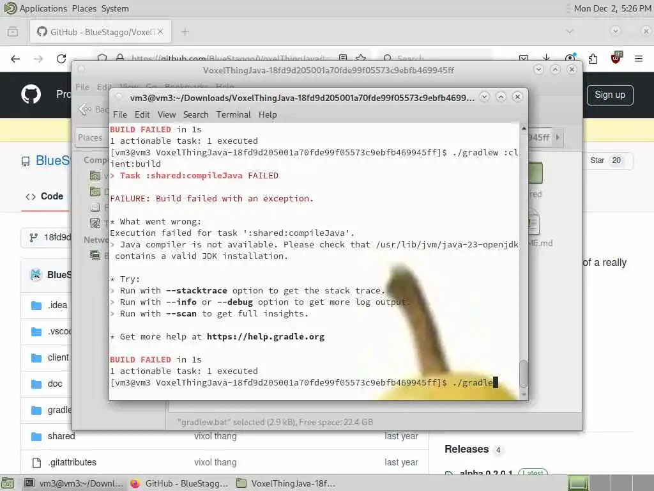Viewport: 654px width, 491px height.
Task: Open the extensions puzzle icon
Action: (593, 59)
